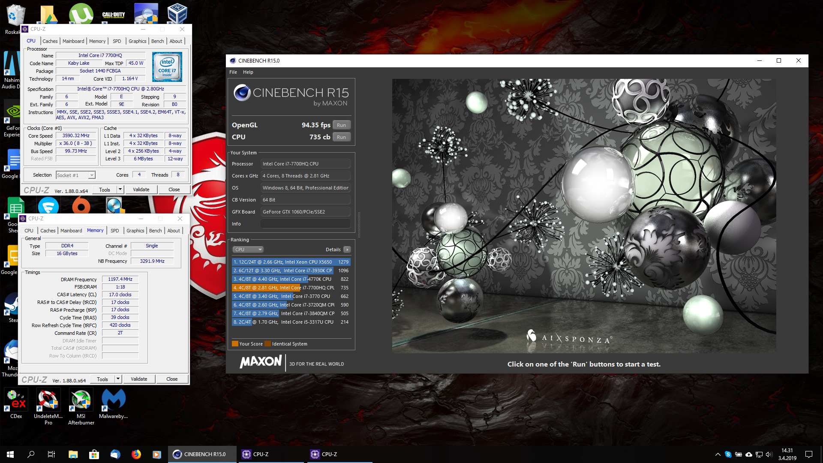Click Core Speed value 3590.32 MHz

point(76,135)
